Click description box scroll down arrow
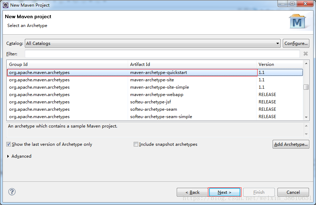The width and height of the screenshot is (316, 205). click(x=306, y=134)
